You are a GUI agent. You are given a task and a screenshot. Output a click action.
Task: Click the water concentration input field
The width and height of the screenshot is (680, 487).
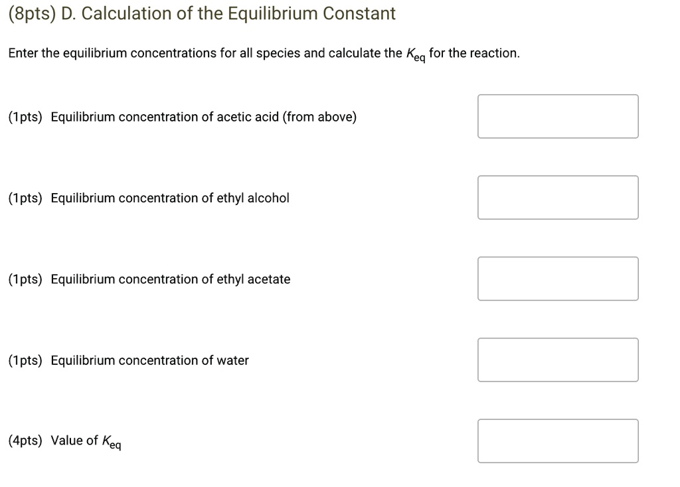coord(557,360)
